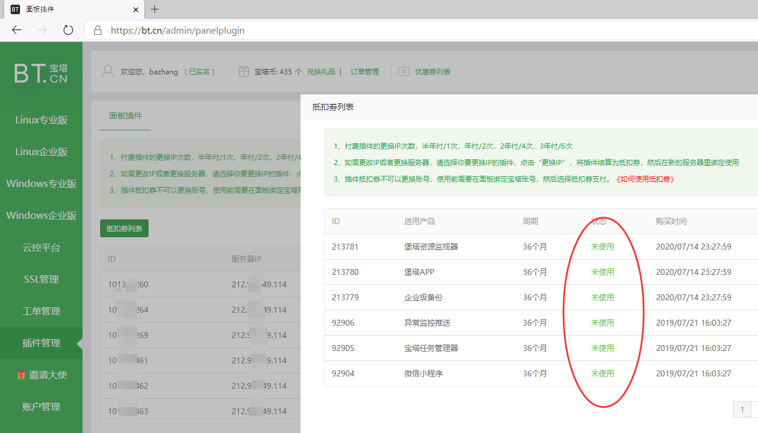Image resolution: width=758 pixels, height=433 pixels.
Task: Click the coupon ticket icon
Action: (404, 71)
